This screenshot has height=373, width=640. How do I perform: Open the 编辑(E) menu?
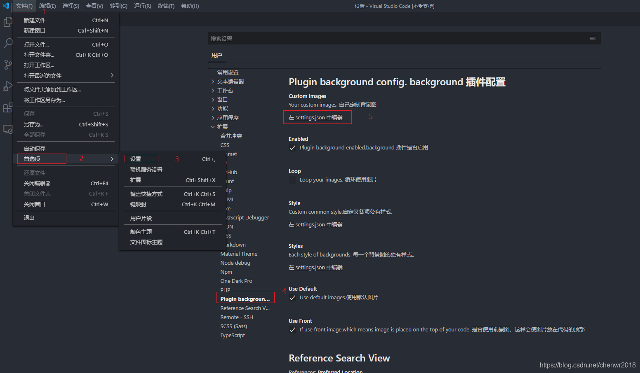(x=47, y=6)
